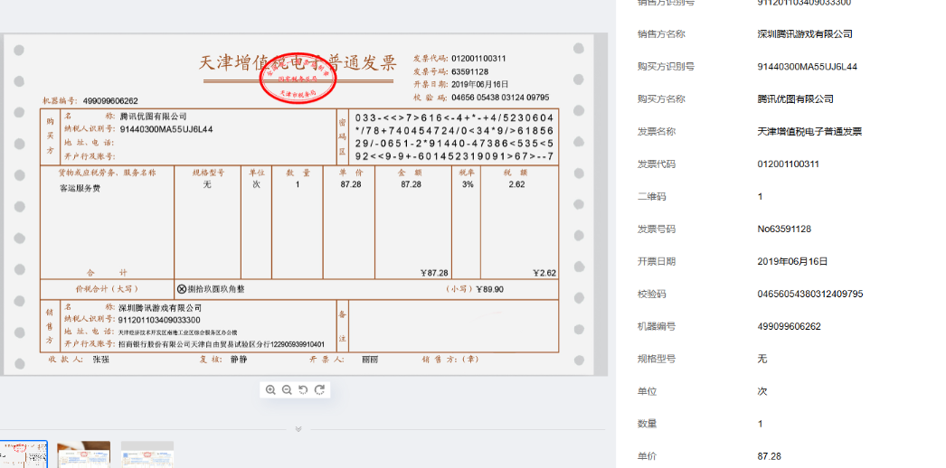The height and width of the screenshot is (468, 946).
Task: Open the third, greyed thumbnail image
Action: pyautogui.click(x=147, y=454)
